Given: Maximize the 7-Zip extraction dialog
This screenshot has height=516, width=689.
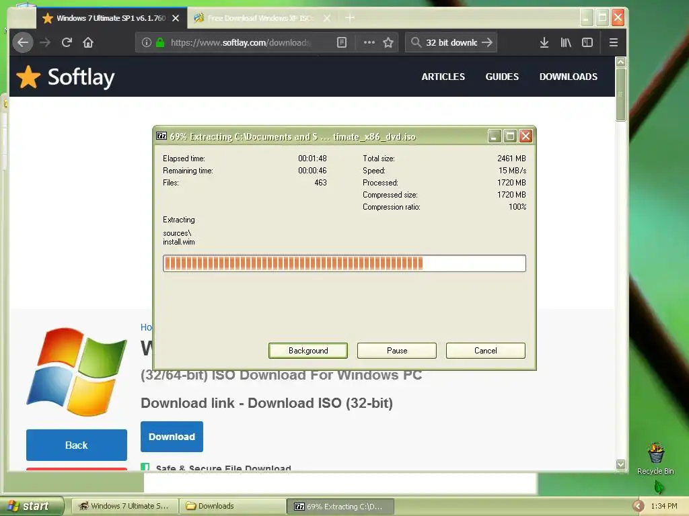Looking at the screenshot, I should pos(510,136).
